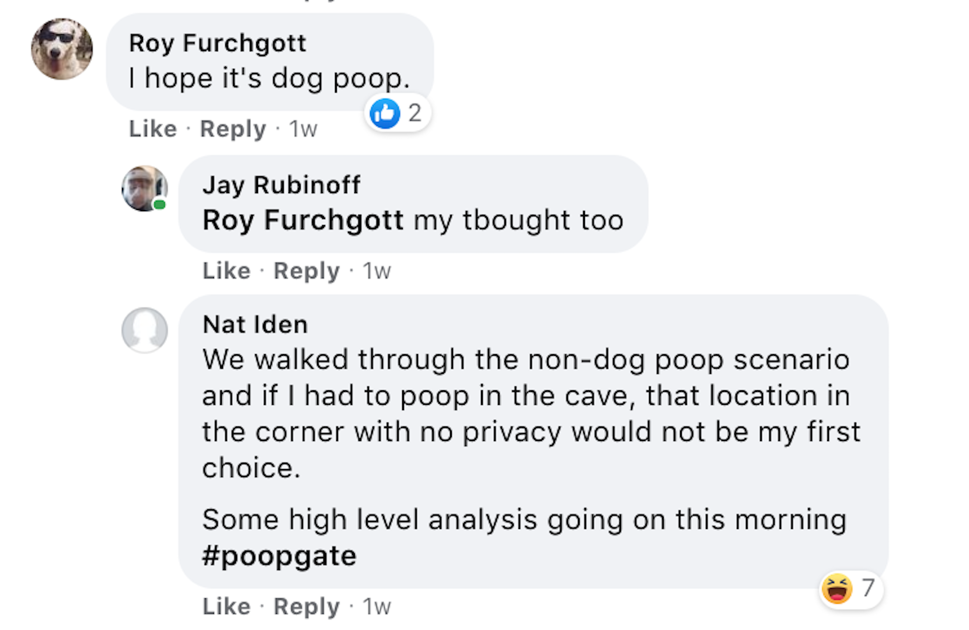Click the Roy Furchgott mention in Jay's reply
Screen dimensions: 969x630
click(x=302, y=220)
